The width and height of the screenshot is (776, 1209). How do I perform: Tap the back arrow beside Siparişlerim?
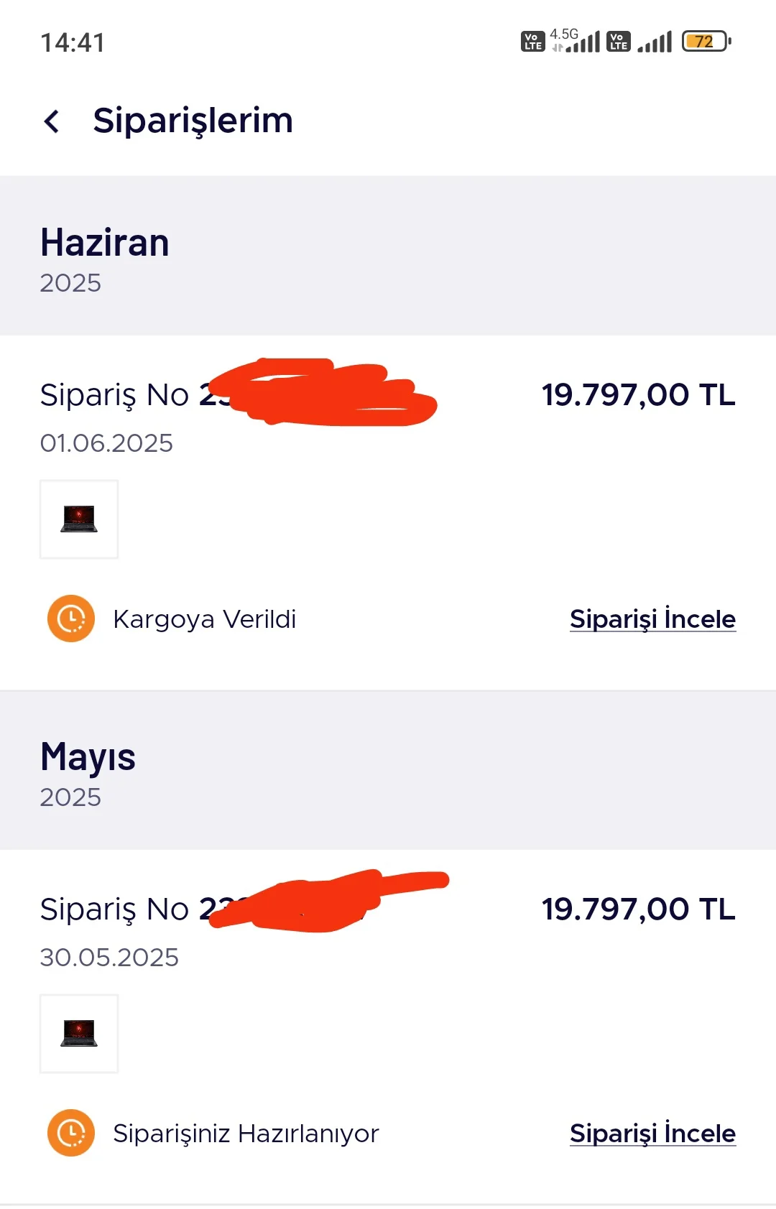(x=52, y=121)
